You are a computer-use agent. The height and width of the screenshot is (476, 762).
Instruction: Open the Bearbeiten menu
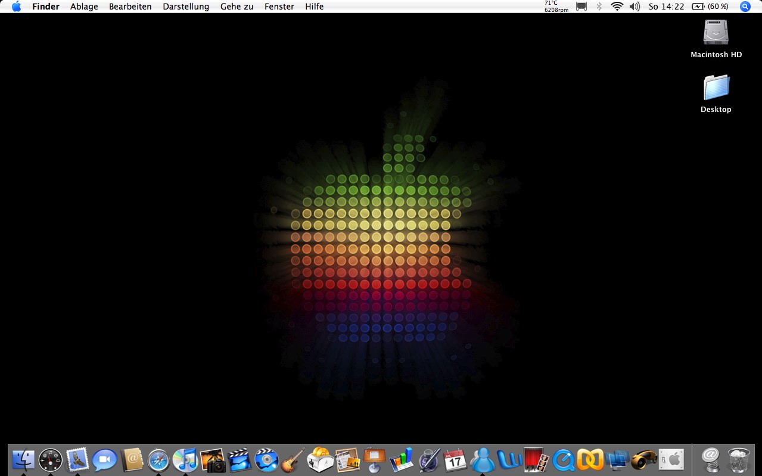click(130, 7)
